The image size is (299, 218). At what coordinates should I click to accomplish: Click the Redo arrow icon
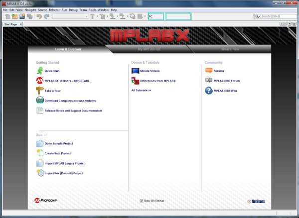47,16
